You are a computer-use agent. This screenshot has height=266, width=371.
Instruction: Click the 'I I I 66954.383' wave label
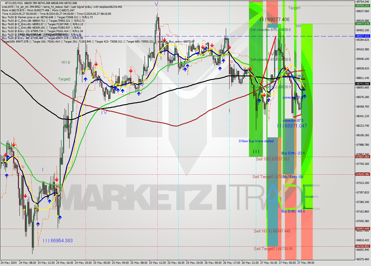tap(58, 241)
